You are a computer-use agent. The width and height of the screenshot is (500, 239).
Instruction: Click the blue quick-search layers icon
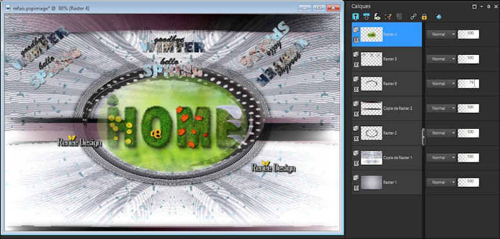(439, 17)
